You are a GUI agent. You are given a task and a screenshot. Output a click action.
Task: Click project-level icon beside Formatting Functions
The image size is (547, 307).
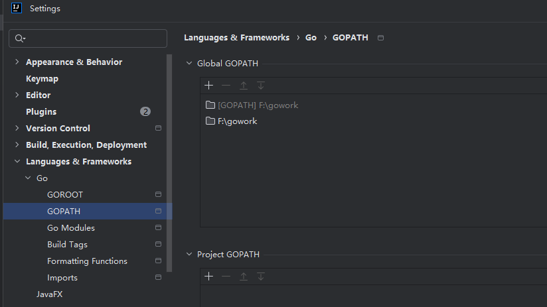(158, 261)
